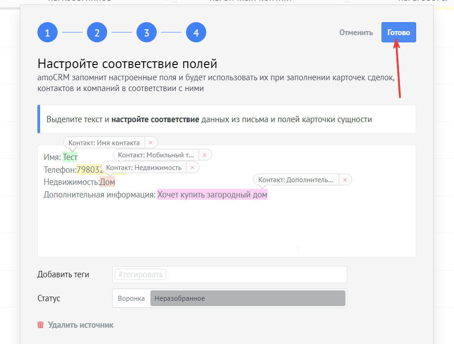The height and width of the screenshot is (344, 454).
Task: Click the 'Добавить теги' label
Action: pos(63,275)
